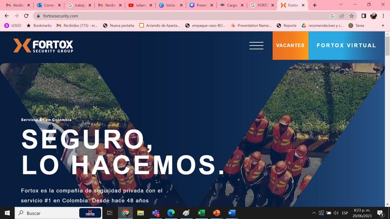Close the YouTube Juliana tab
Screen dimensions: 390x219
151,5
